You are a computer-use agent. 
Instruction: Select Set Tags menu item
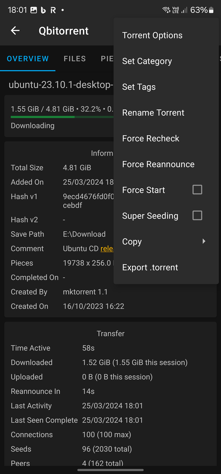coord(139,87)
